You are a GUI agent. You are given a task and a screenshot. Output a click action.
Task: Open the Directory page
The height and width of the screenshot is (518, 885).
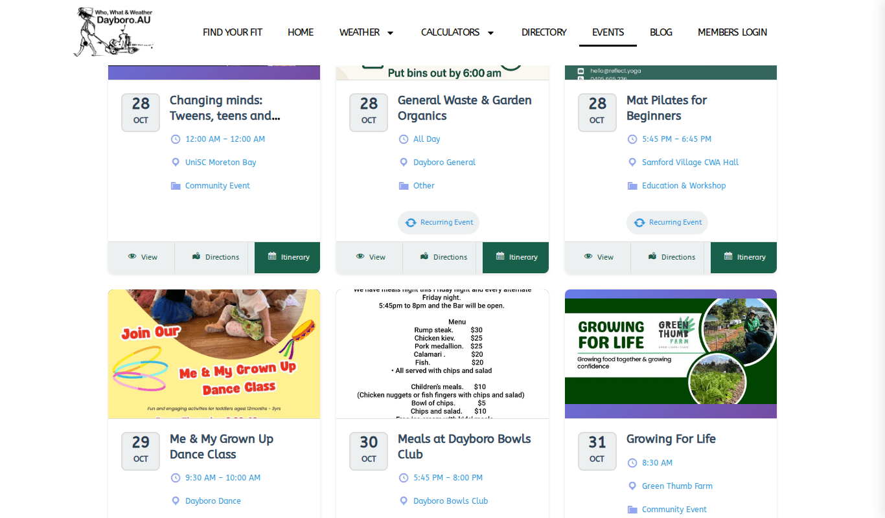coord(544,32)
